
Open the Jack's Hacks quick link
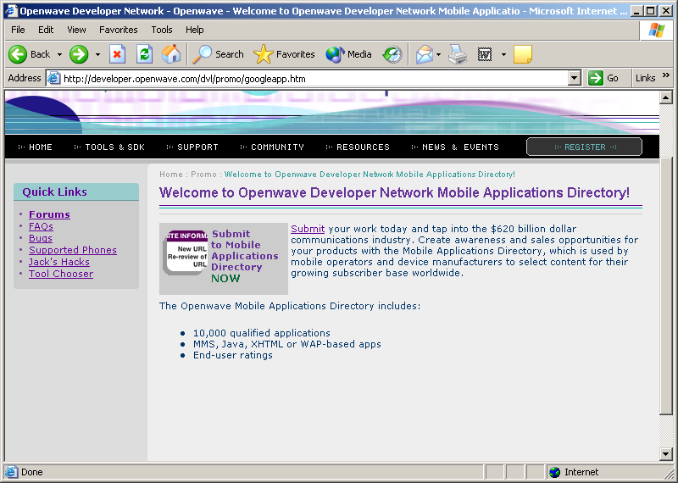(59, 262)
